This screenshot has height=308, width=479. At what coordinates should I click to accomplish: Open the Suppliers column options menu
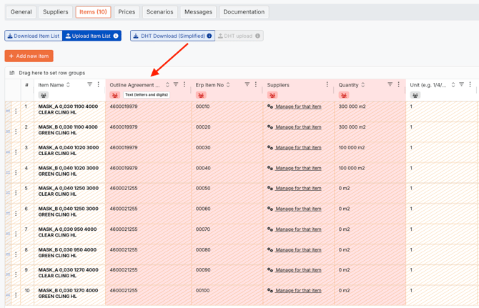[x=327, y=85]
